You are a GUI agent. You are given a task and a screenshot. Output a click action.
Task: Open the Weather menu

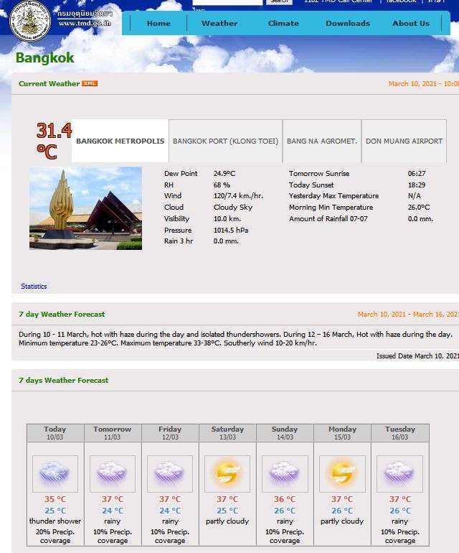pyautogui.click(x=219, y=23)
